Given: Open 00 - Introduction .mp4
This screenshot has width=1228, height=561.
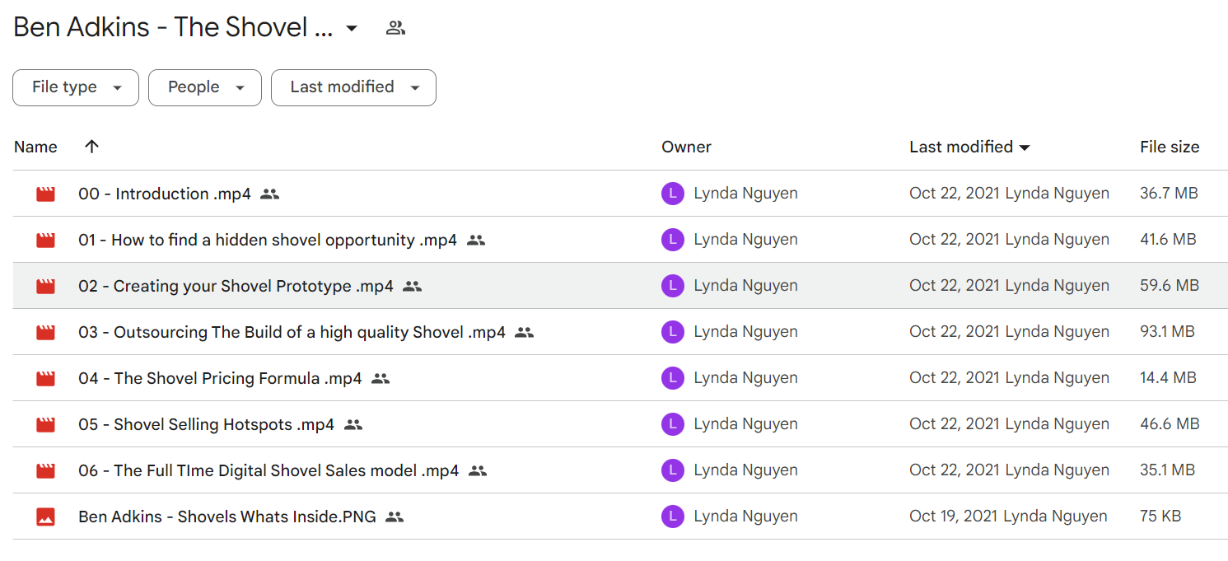Looking at the screenshot, I should coord(165,194).
